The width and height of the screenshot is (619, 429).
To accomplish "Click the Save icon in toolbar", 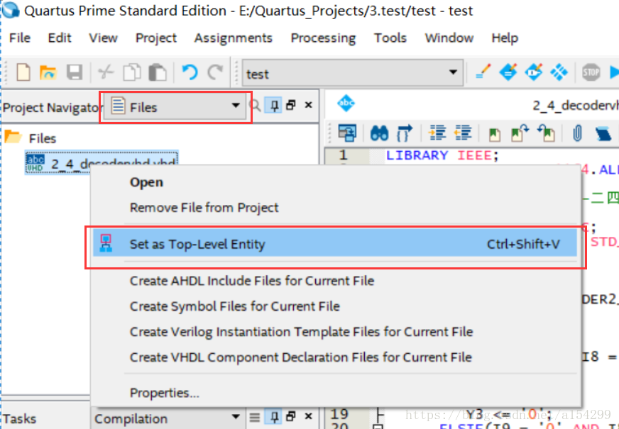I will click(75, 72).
